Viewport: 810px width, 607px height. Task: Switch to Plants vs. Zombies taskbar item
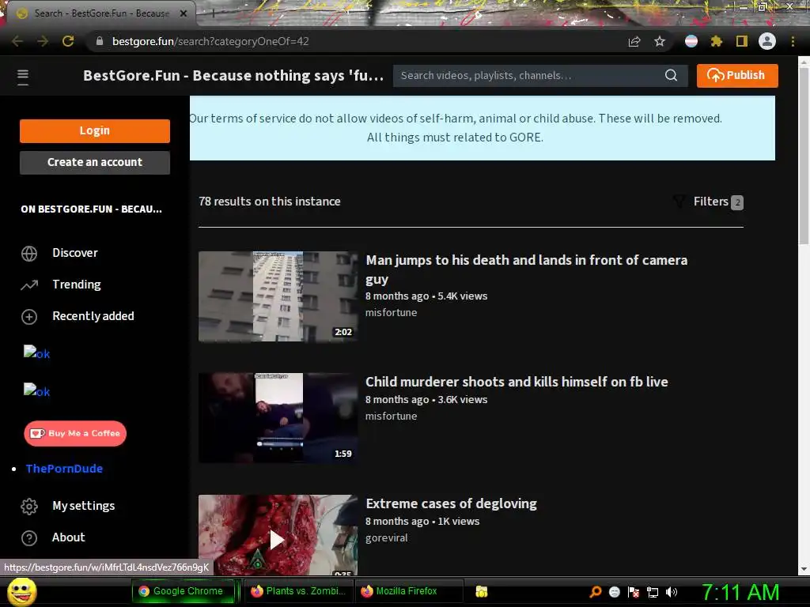[x=298, y=591]
